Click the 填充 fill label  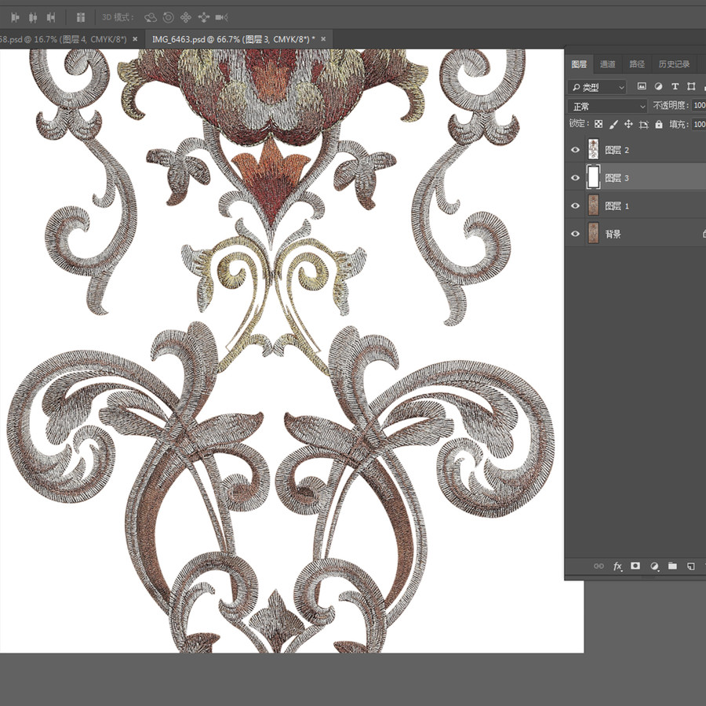[x=679, y=124]
